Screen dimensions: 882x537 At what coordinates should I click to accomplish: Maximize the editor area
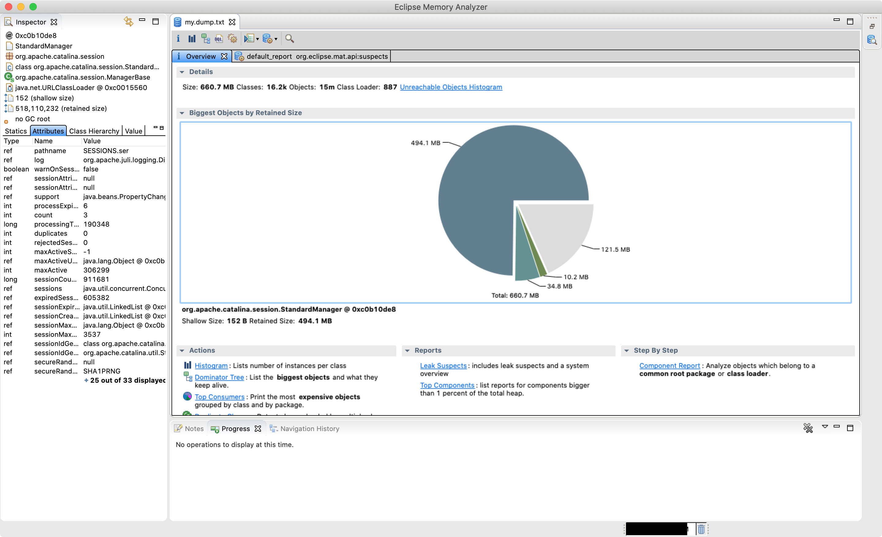850,21
